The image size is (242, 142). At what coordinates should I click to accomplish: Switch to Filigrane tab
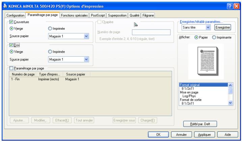click(148, 16)
